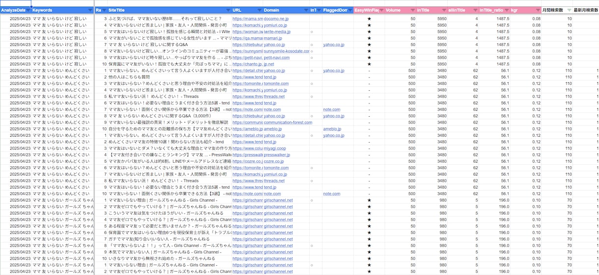599x275 pixels.
Task: Open the https://communic URL link
Action: (247, 123)
